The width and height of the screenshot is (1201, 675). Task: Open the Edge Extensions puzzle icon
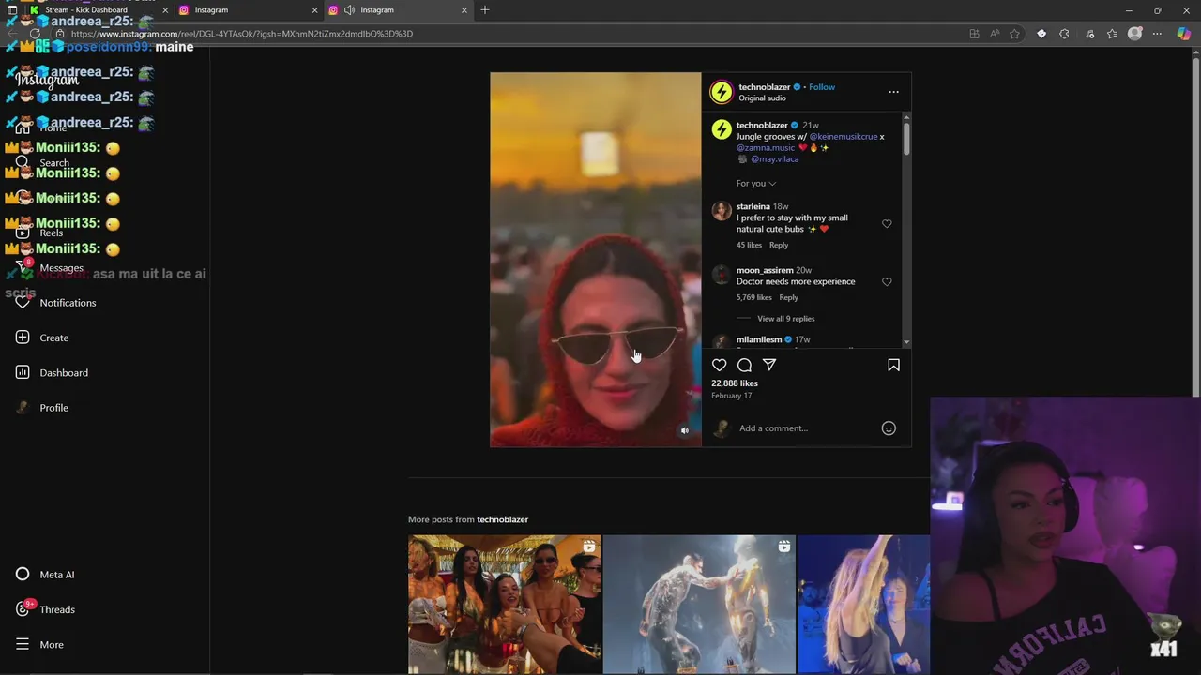tap(1064, 34)
